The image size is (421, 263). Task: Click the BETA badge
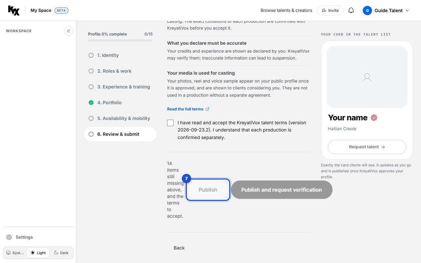61,11
